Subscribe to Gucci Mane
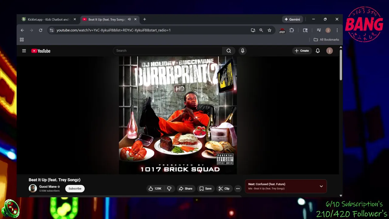This screenshot has height=219, width=389. (x=75, y=189)
